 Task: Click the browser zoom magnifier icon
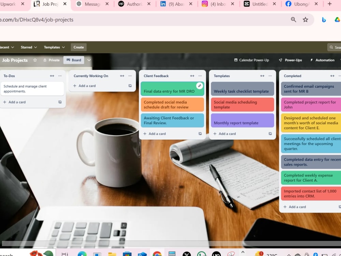(293, 19)
